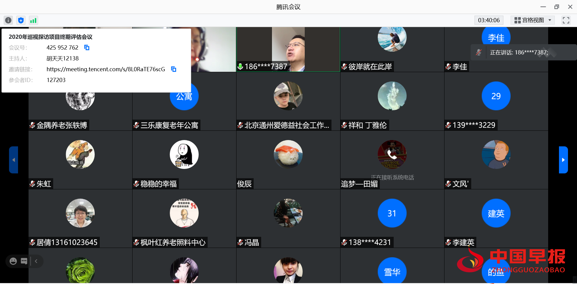
Task: Click muted mic icon beside 枫叶红养老照料中心
Action: 136,243
